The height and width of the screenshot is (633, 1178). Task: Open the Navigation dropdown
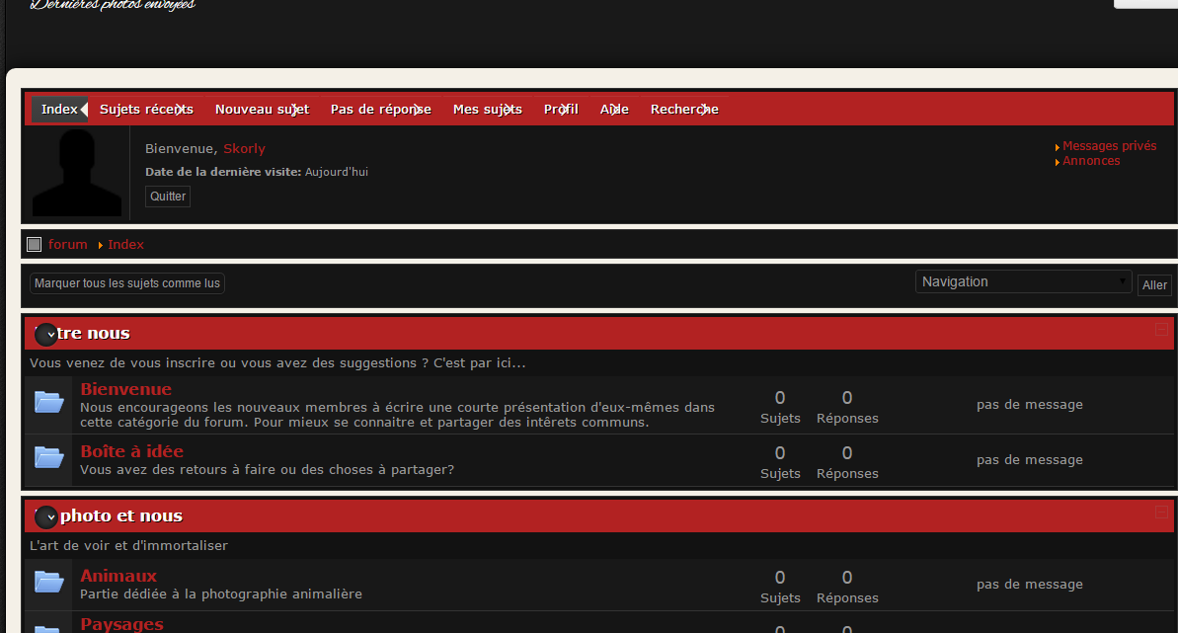coord(1023,282)
